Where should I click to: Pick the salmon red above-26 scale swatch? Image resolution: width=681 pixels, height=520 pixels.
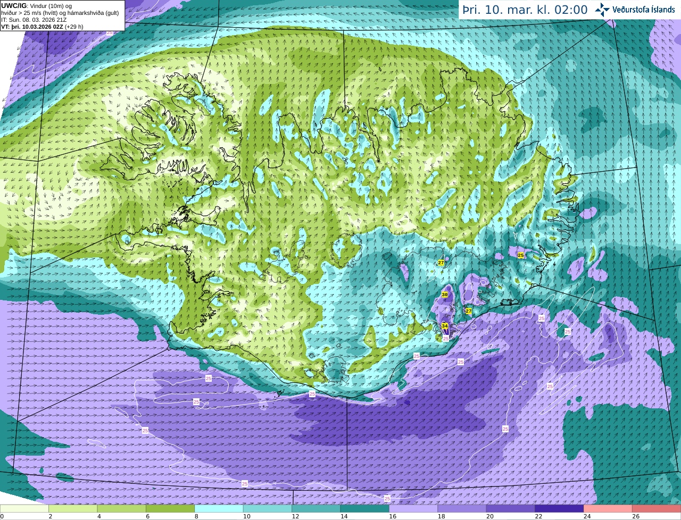657,508
